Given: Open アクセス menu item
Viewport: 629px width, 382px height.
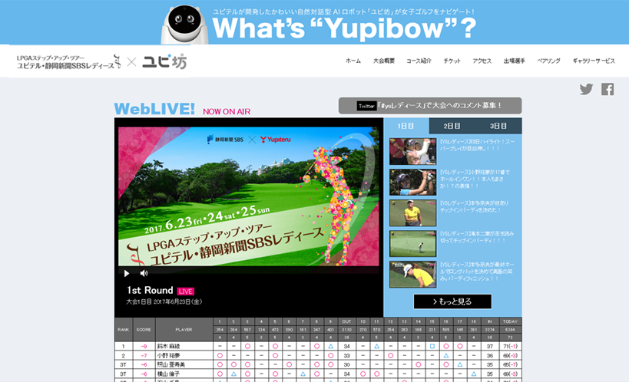Looking at the screenshot, I should click(x=482, y=61).
